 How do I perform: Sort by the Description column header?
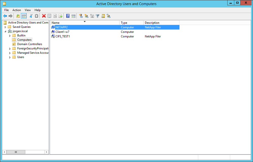(161, 23)
